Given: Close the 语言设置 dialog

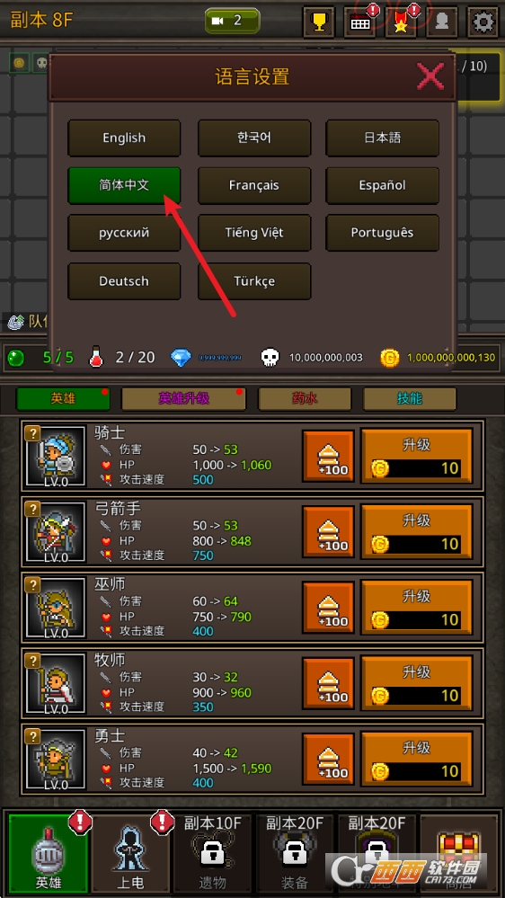Looking at the screenshot, I should (x=430, y=76).
